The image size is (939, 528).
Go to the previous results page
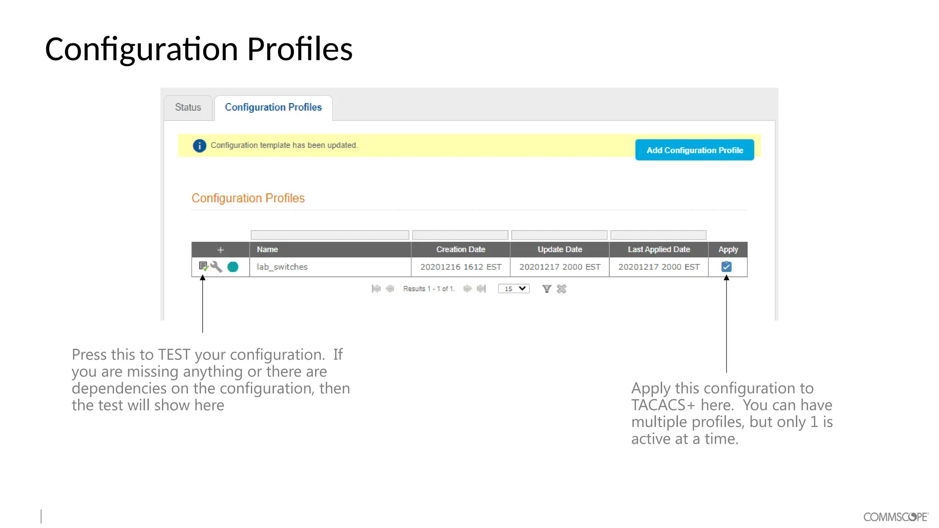[390, 289]
